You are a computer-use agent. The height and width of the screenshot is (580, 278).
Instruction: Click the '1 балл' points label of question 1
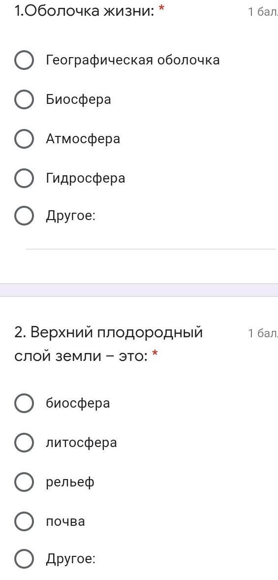click(263, 12)
